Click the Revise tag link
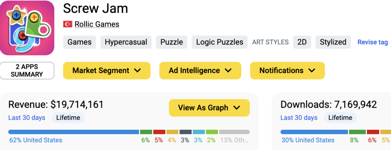The width and height of the screenshot is (391, 150). click(x=373, y=42)
